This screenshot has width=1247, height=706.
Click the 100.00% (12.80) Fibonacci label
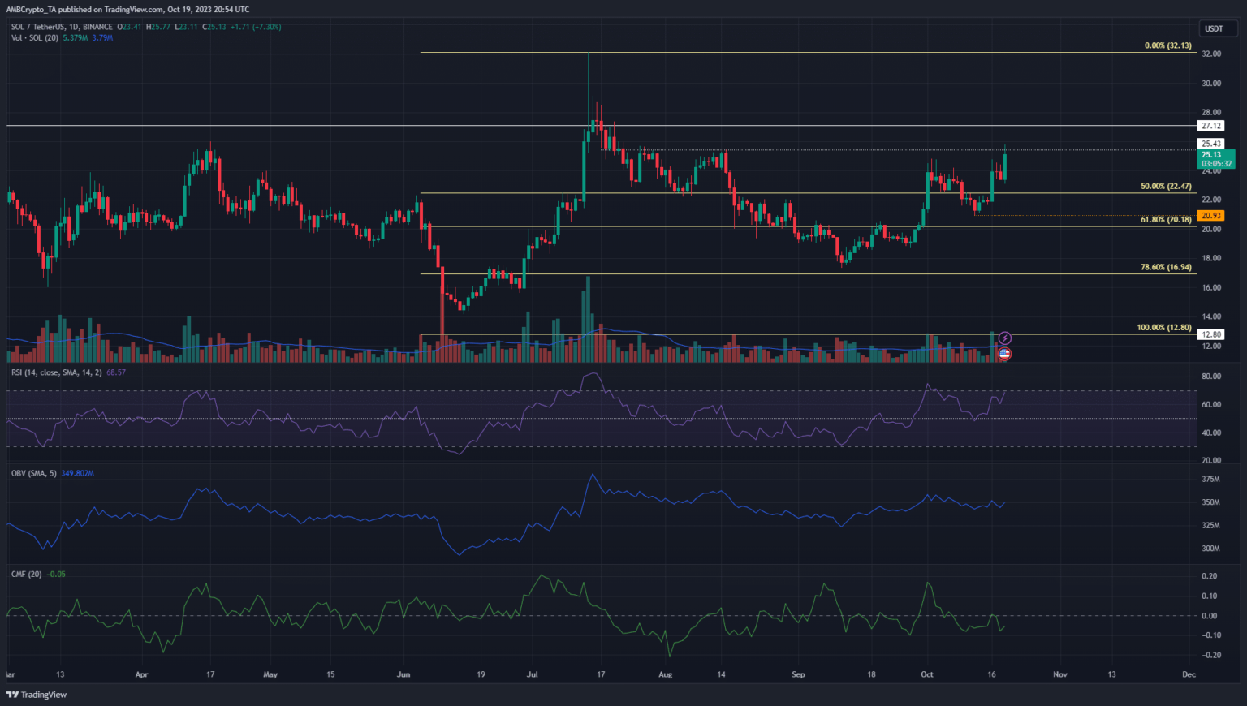click(x=1164, y=328)
